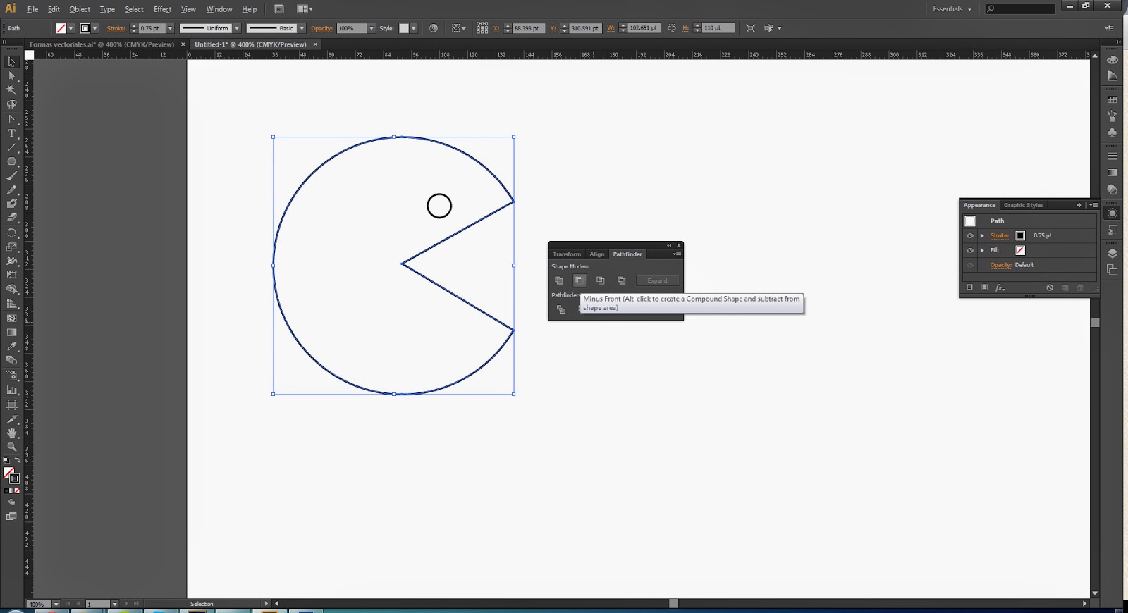Expand Stroke row in Appearance panel
Viewport: 1128px width, 613px height.
(982, 236)
